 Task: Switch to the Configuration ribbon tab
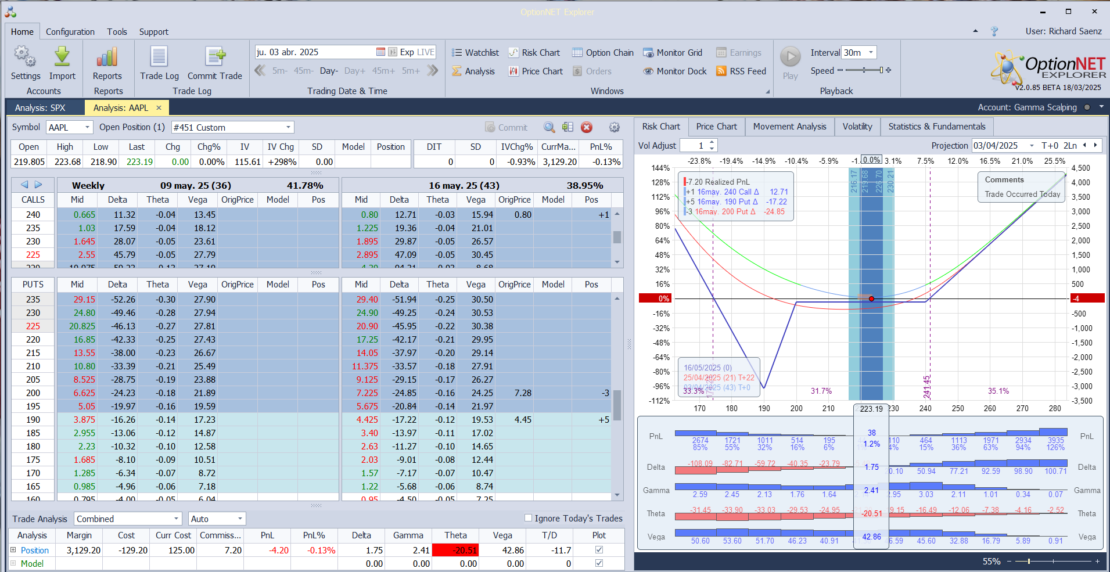70,32
